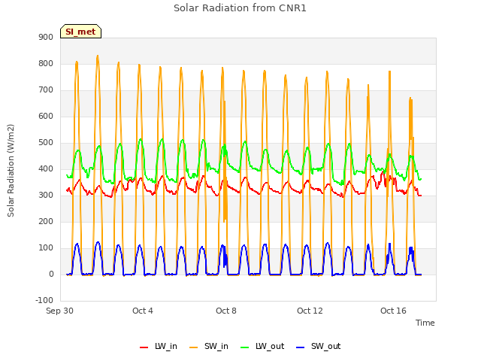This screenshot has height=361, width=481.
Task: Toggle the SW_in legend entry
Action: point(209,346)
